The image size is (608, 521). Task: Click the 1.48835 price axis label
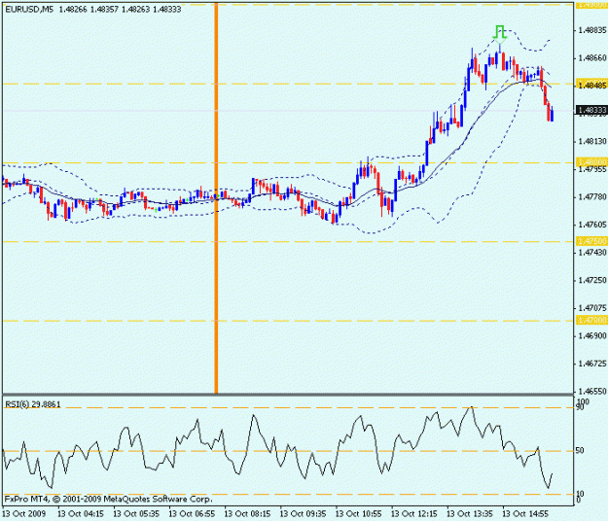pos(591,30)
